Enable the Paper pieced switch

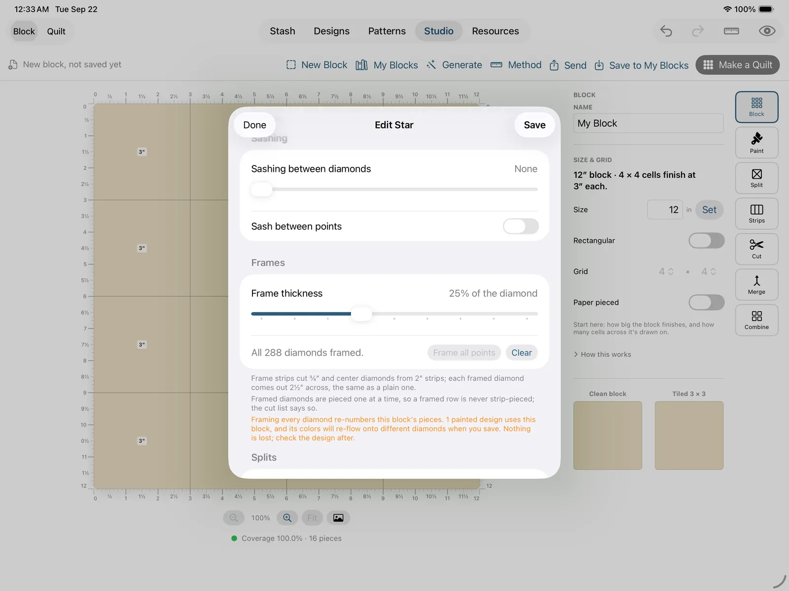coord(706,302)
